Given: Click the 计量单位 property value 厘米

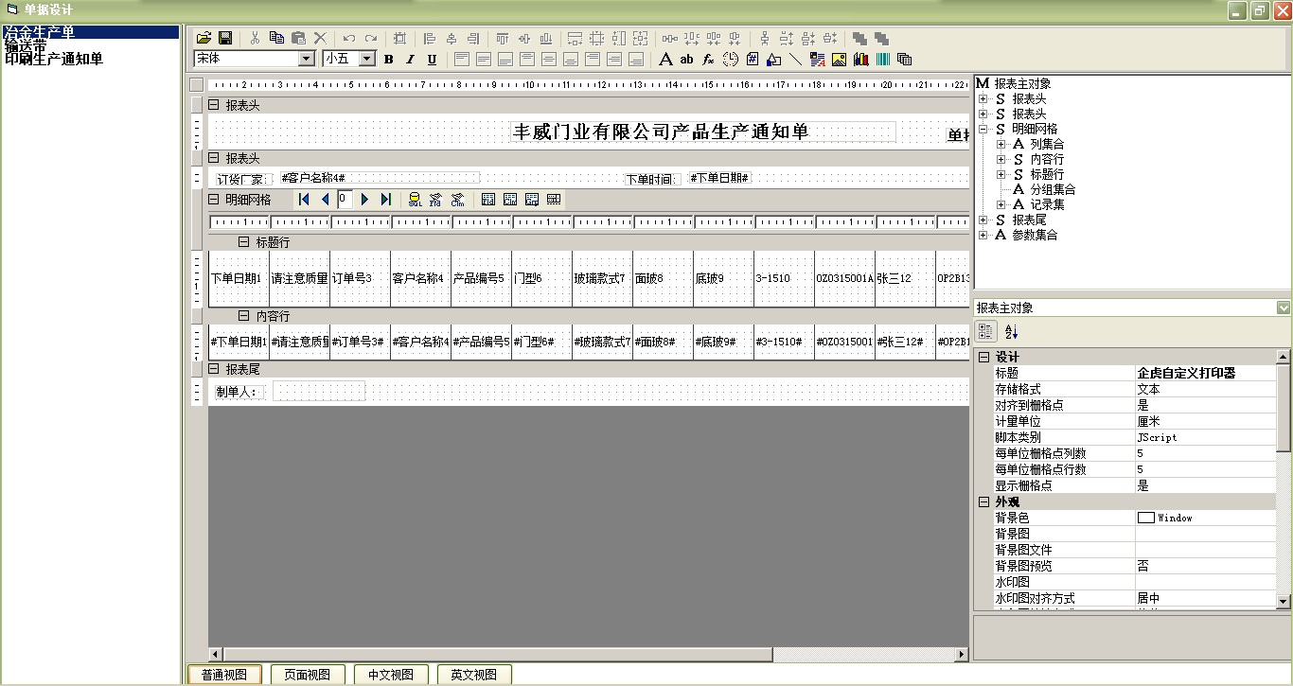Looking at the screenshot, I should 1205,421.
